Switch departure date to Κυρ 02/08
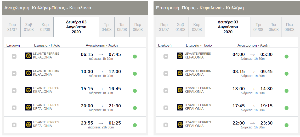300x137 pixels. point(45,27)
